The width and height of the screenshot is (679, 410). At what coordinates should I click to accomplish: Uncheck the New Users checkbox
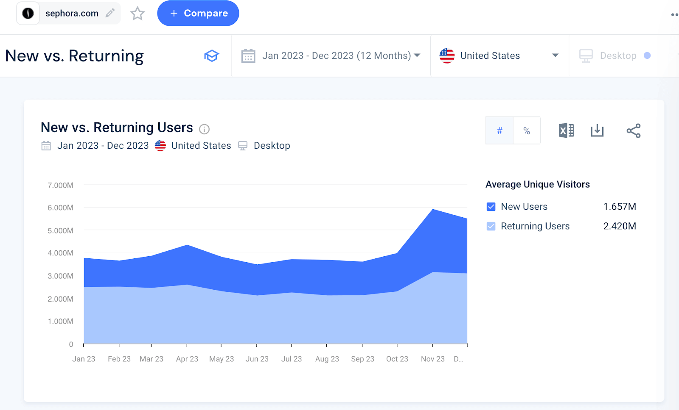point(491,207)
